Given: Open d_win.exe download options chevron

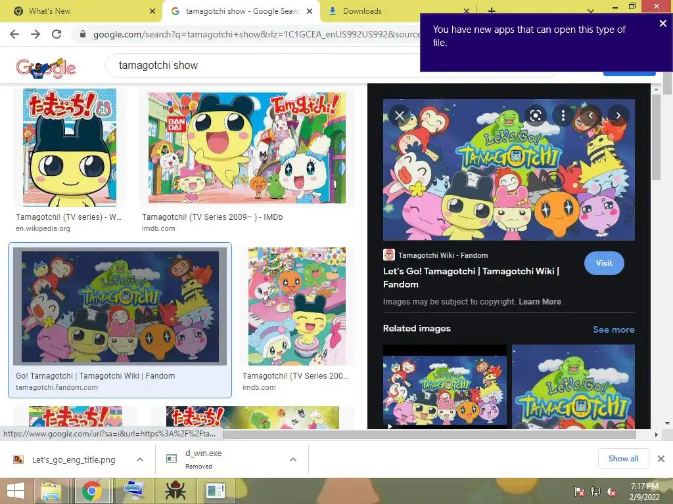Looking at the screenshot, I should tap(293, 459).
